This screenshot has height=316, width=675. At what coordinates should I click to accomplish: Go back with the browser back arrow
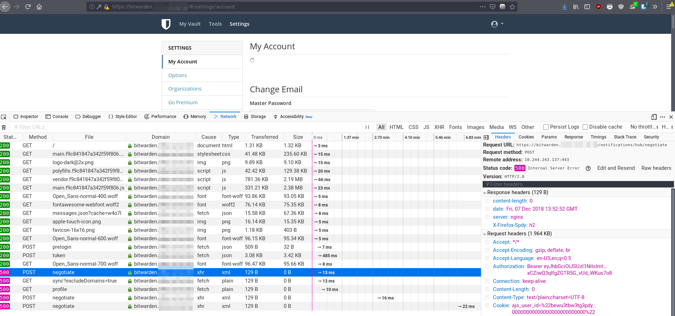(x=5, y=7)
